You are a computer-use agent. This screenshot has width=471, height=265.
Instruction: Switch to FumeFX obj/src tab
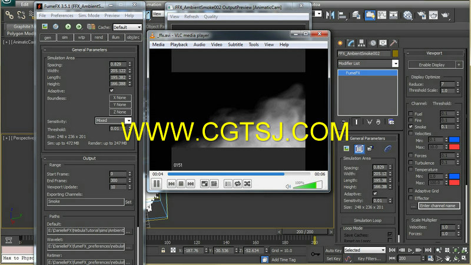pos(134,38)
